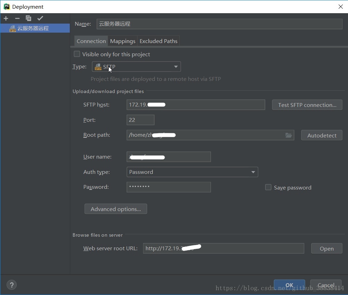Focus the Password field
The height and width of the screenshot is (295, 348).
point(169,187)
